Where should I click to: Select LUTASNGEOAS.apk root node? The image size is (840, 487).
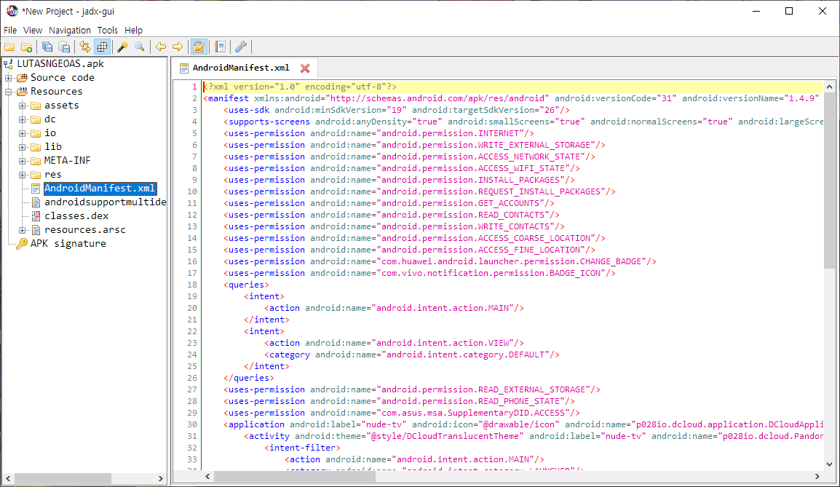60,64
